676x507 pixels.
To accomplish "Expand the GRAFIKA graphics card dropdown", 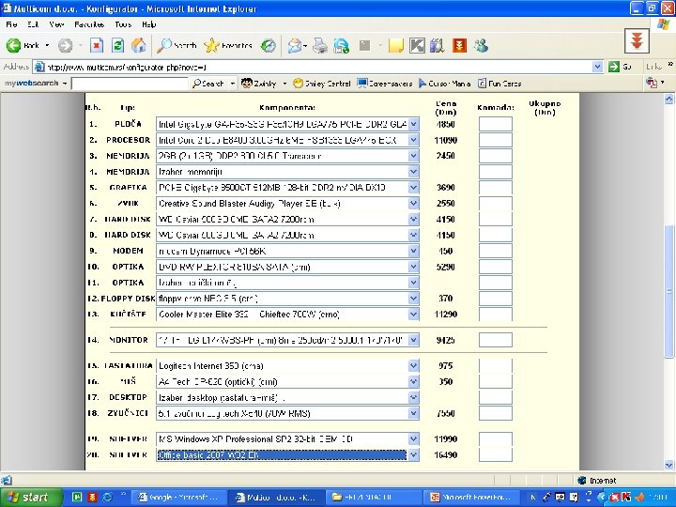I will (413, 188).
